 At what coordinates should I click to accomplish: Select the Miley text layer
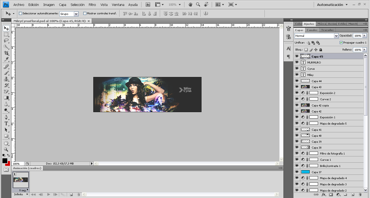click(332, 75)
